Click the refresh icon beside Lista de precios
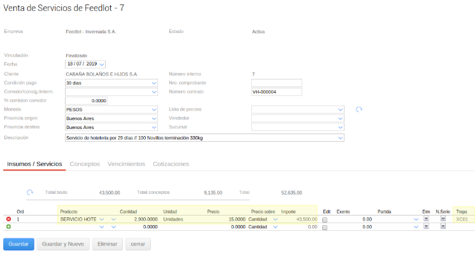The width and height of the screenshot is (475, 253). tap(359, 109)
